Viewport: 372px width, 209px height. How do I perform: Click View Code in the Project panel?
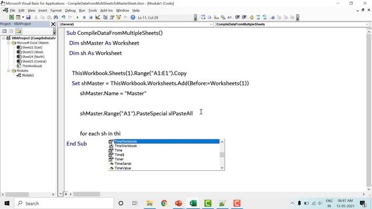[4, 31]
